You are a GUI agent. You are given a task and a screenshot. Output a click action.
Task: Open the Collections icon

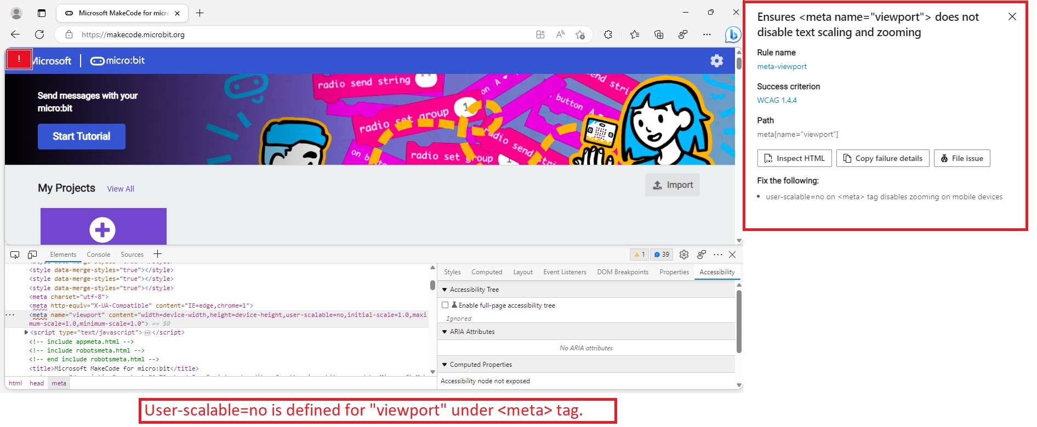(x=659, y=34)
